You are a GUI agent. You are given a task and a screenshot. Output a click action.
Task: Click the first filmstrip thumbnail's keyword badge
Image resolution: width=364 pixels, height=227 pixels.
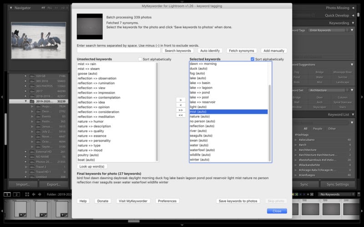click(x=21, y=215)
